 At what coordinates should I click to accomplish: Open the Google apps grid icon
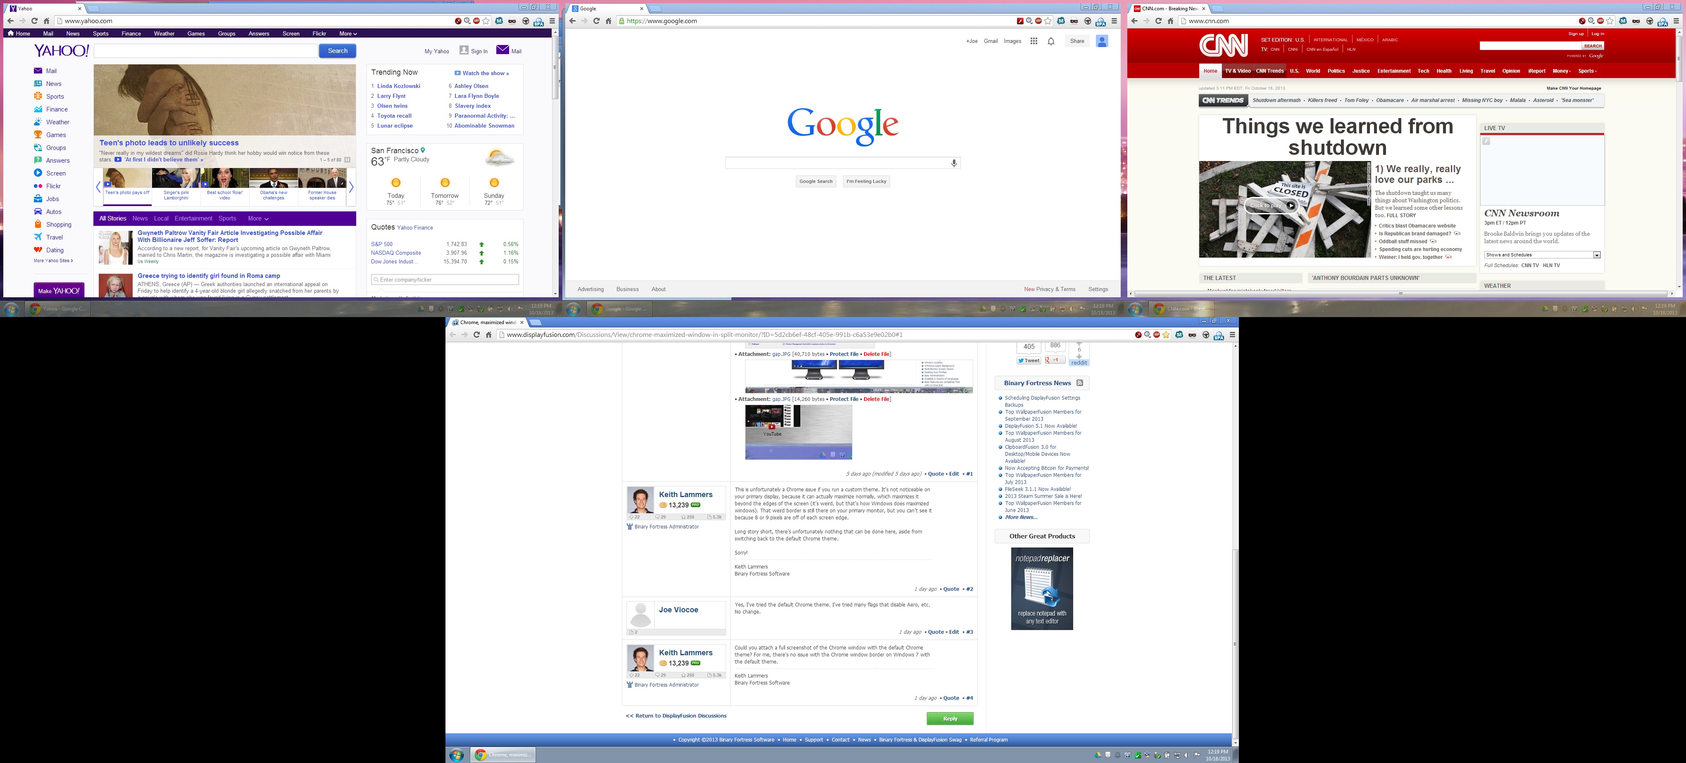(1034, 41)
